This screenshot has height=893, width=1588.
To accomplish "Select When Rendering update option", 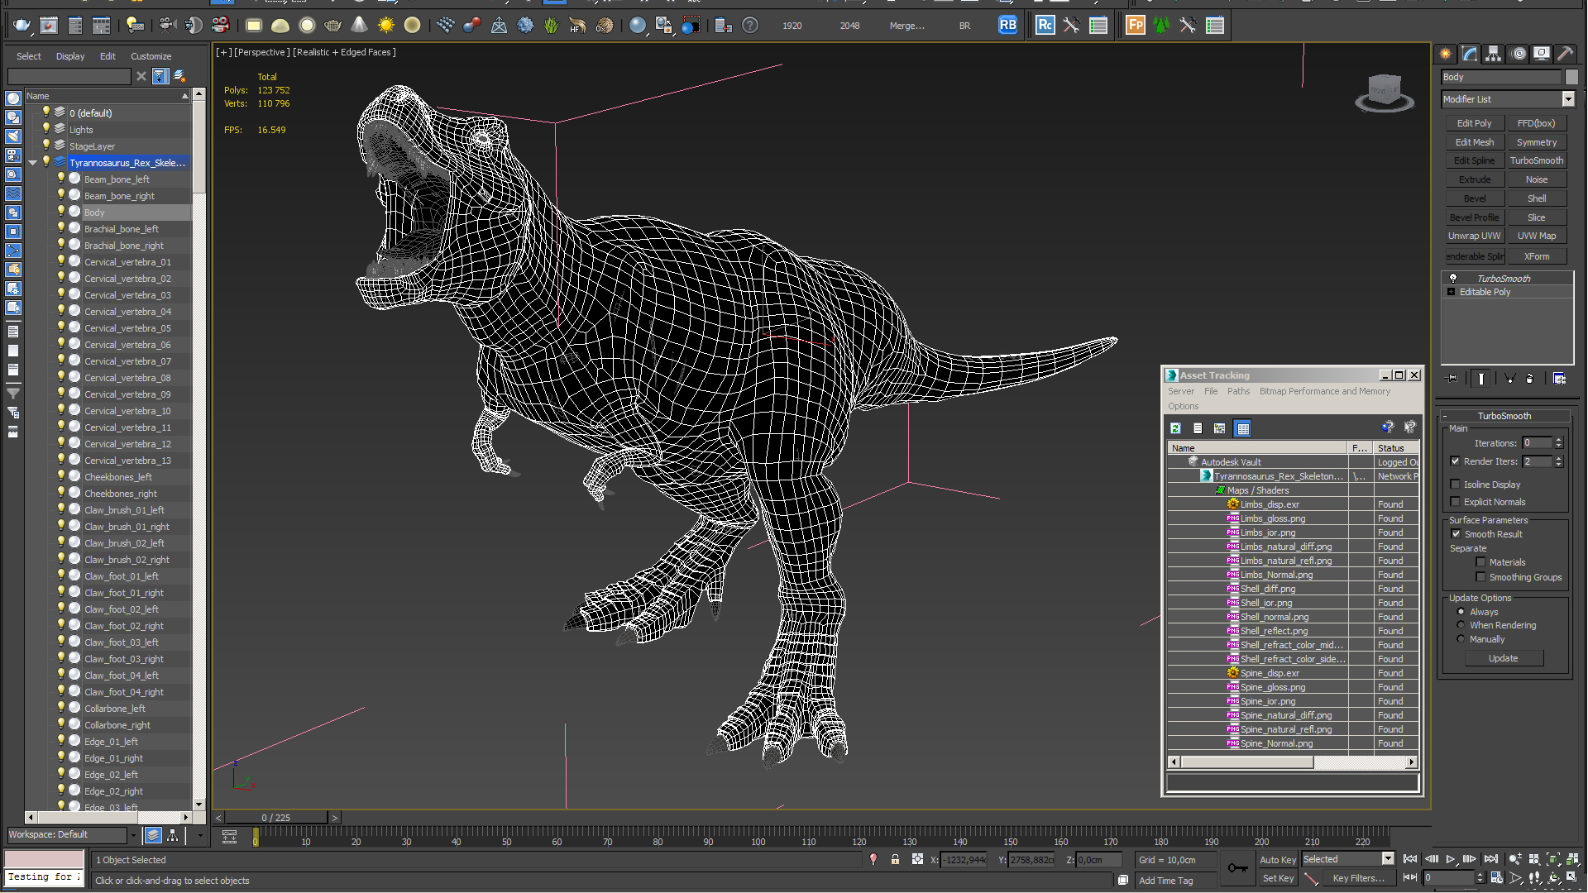I will tap(1461, 625).
